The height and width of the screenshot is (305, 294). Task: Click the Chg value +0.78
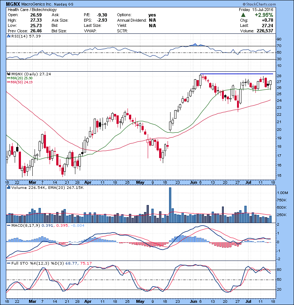(x=268, y=20)
